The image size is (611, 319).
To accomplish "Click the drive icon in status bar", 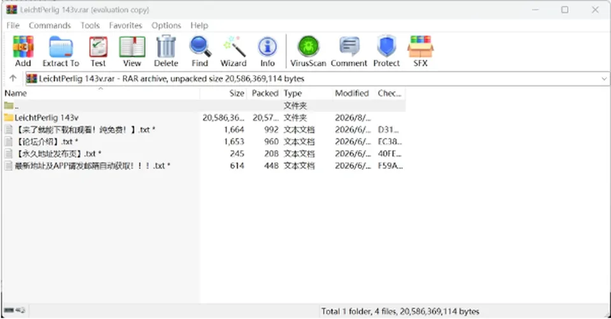I will tap(10, 311).
